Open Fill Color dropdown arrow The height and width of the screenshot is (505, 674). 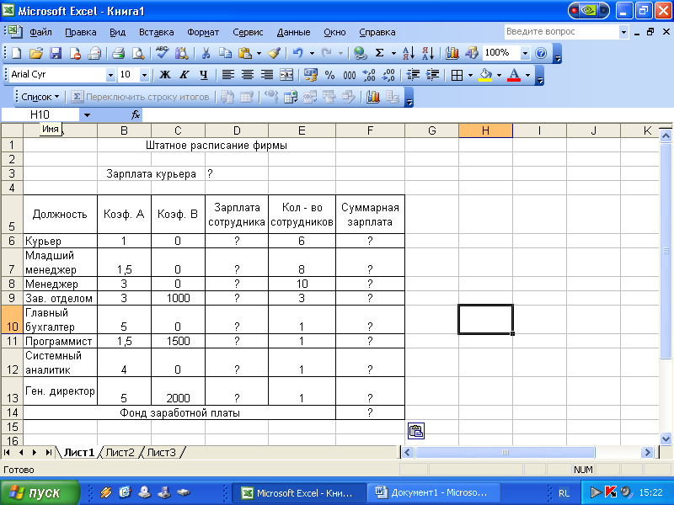tap(499, 75)
